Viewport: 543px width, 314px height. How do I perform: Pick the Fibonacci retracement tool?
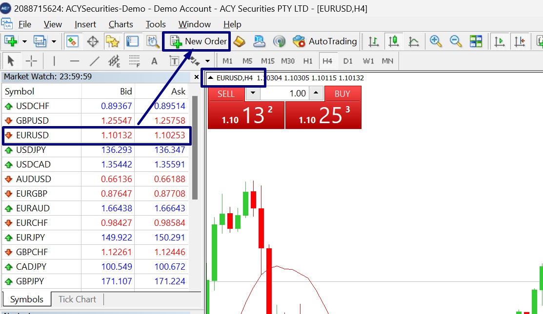(134, 61)
